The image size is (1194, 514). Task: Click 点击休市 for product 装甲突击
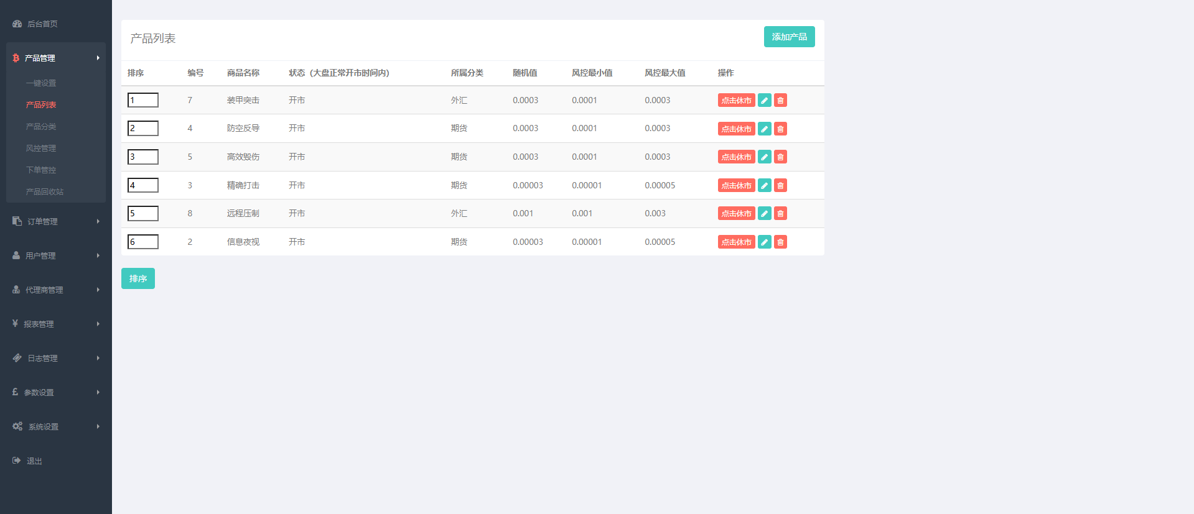(736, 100)
